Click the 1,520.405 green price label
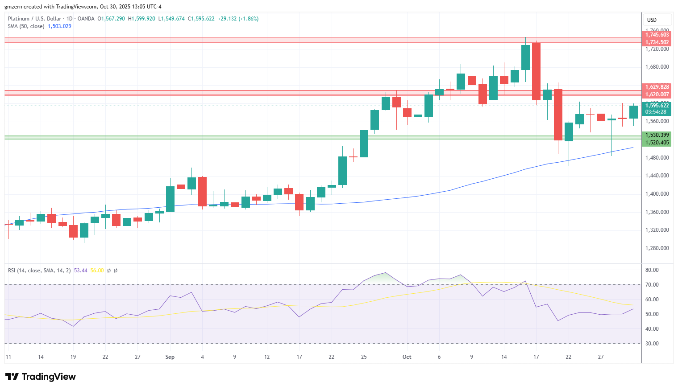Viewport: 678px width, 390px height. pyautogui.click(x=657, y=143)
